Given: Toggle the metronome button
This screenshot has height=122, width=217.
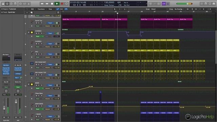Looking at the screenshot, I should [x=168, y=4].
